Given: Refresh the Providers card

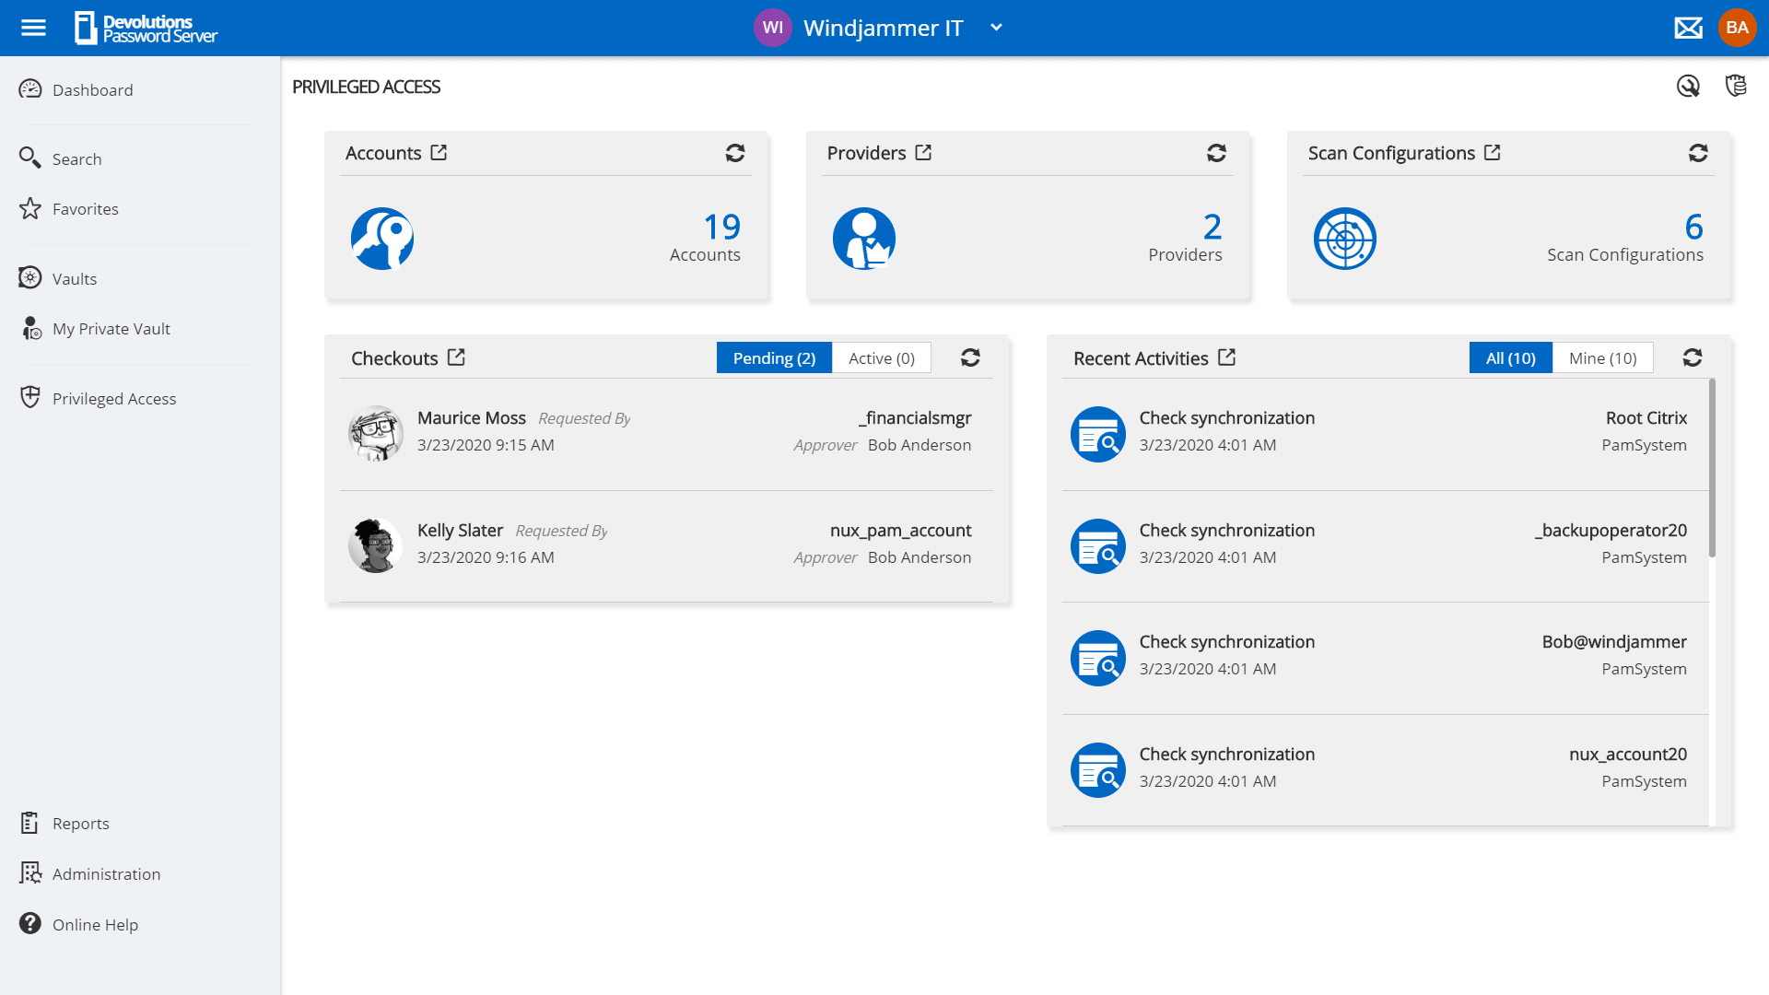Looking at the screenshot, I should click(x=1216, y=153).
